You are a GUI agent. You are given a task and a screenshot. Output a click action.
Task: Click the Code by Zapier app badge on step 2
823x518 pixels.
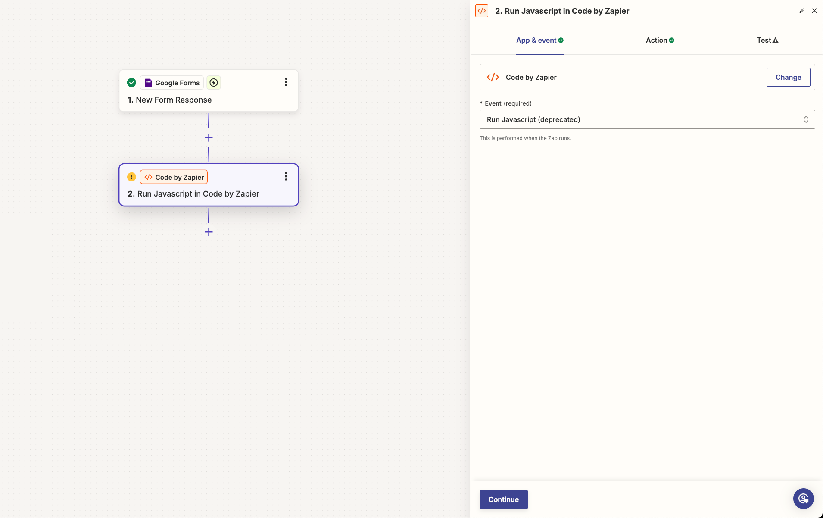tap(174, 177)
